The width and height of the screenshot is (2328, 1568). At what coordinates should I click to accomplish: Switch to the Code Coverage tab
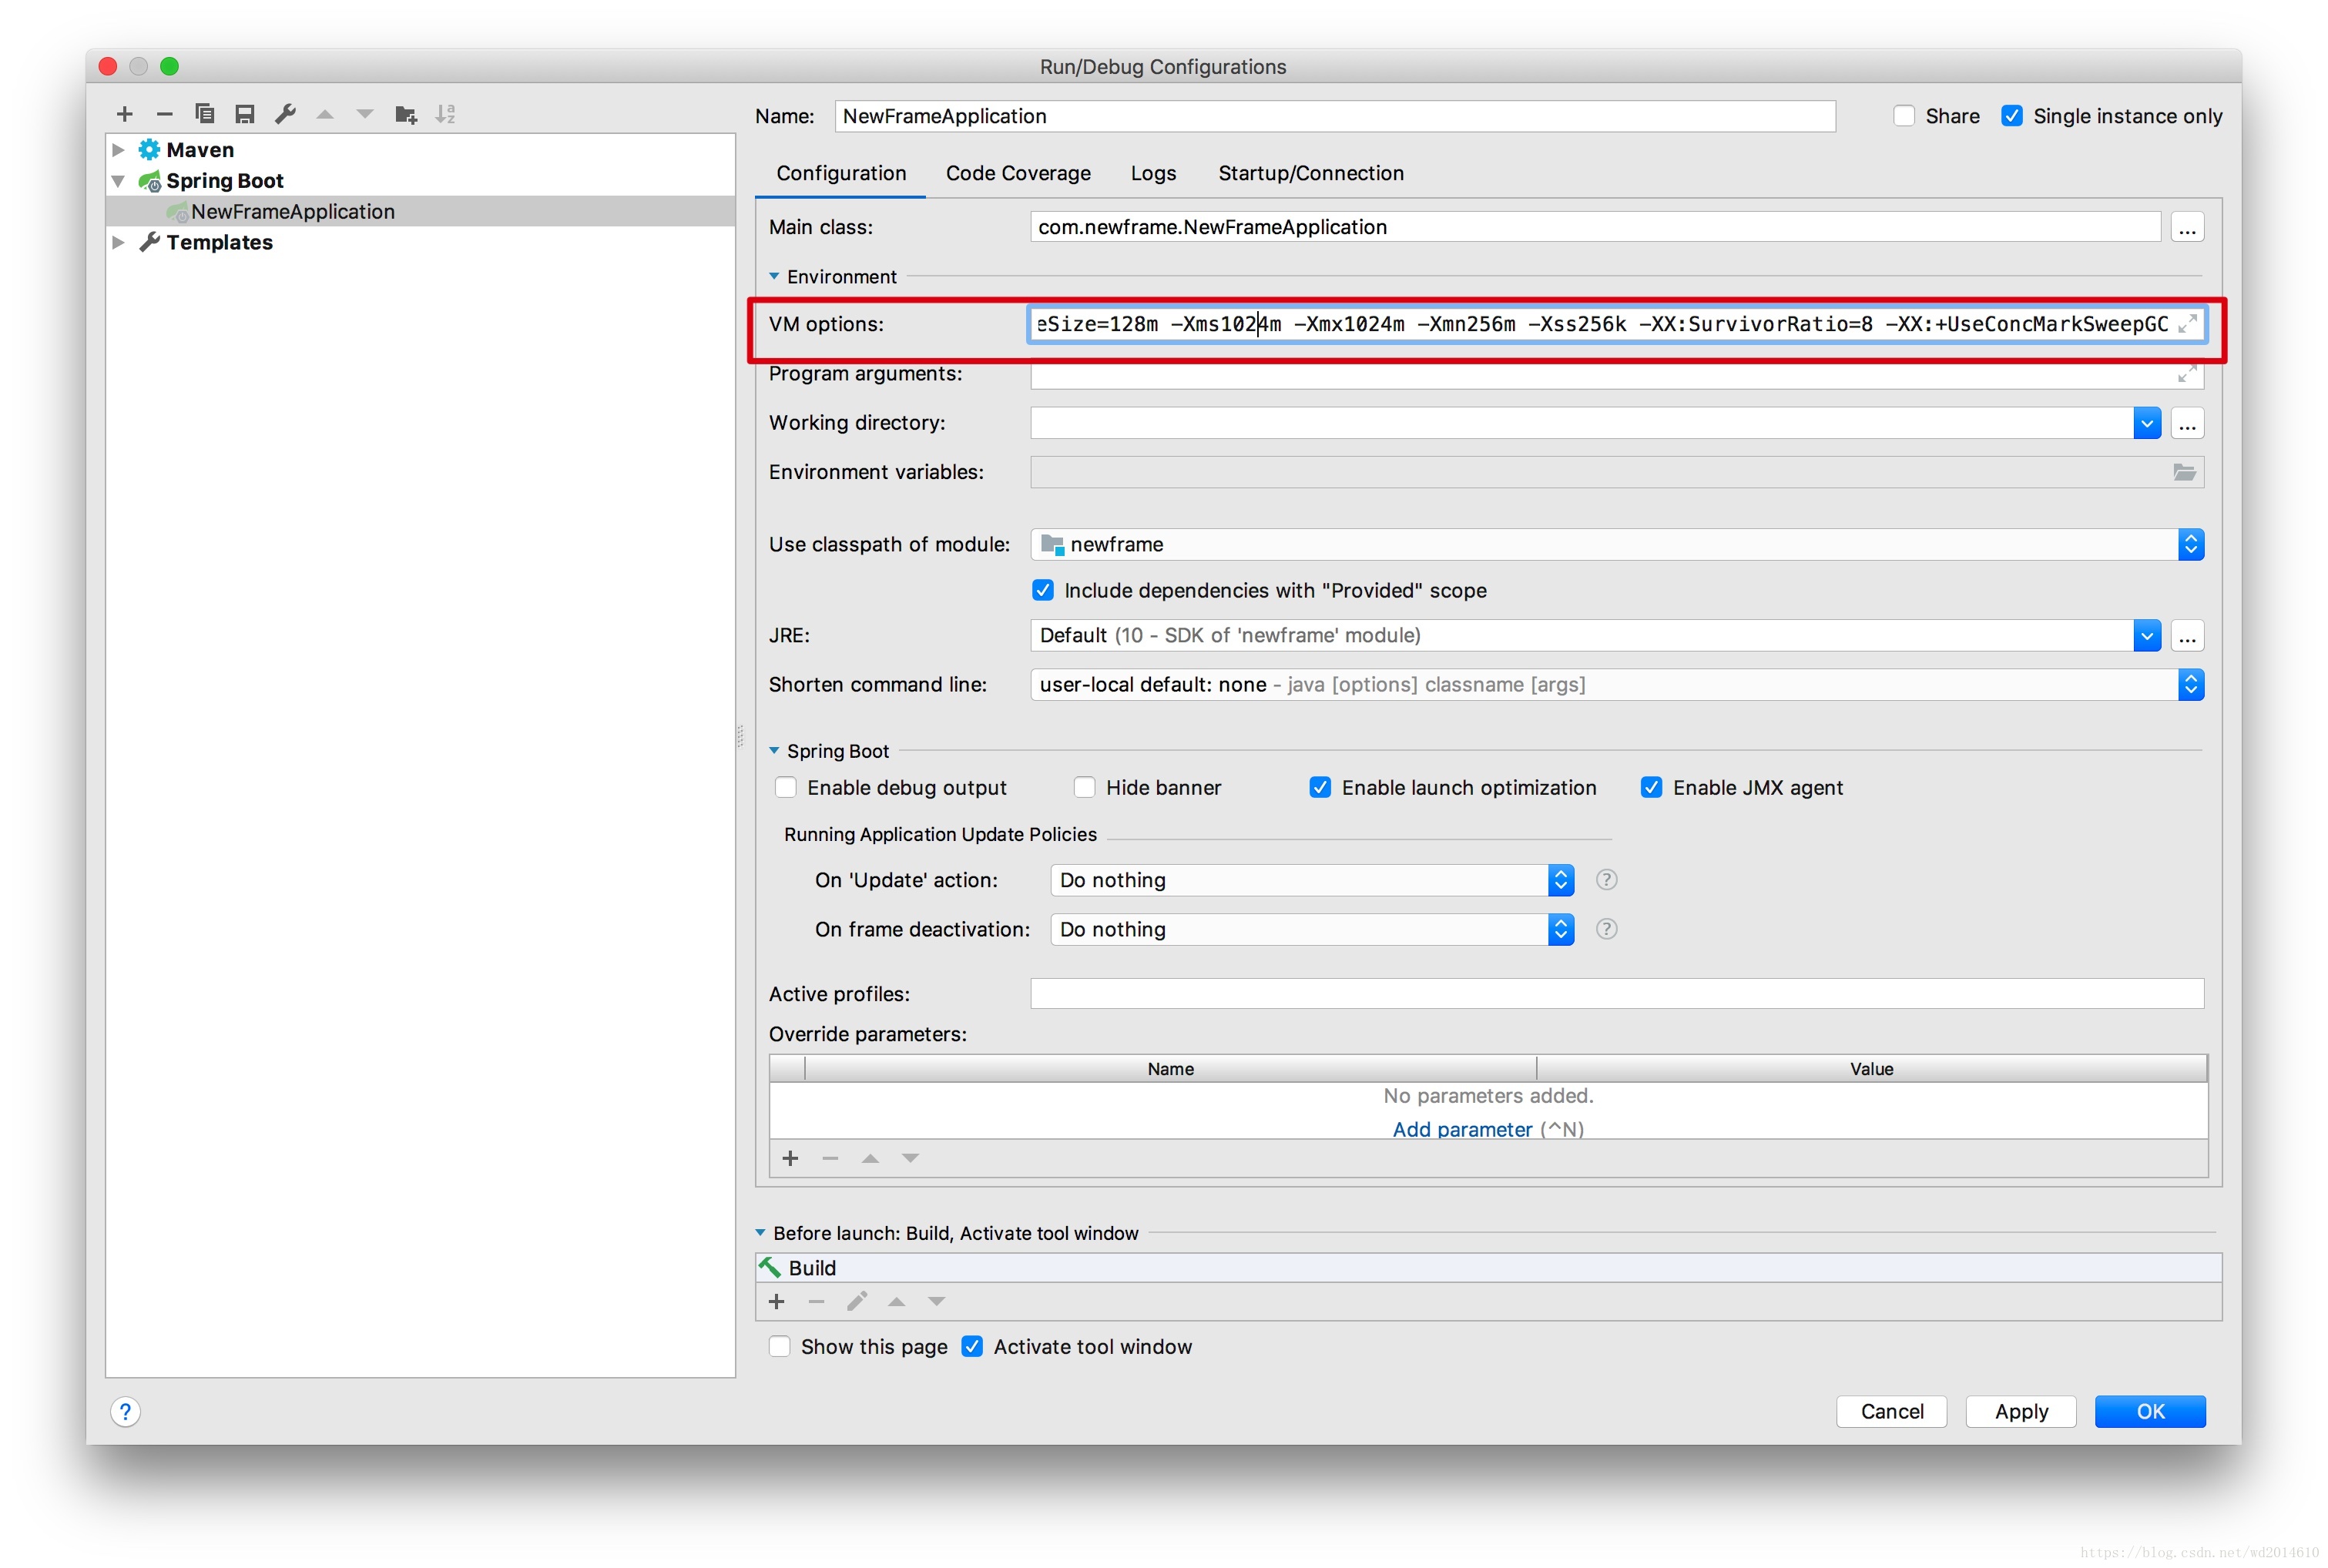(1017, 173)
